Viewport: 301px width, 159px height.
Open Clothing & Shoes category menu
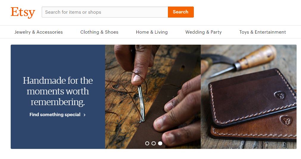tap(99, 32)
